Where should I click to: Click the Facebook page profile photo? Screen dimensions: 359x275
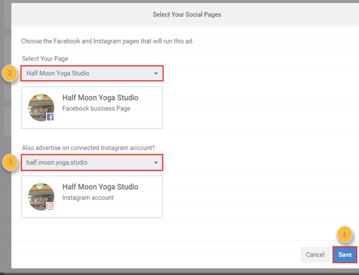tap(41, 106)
